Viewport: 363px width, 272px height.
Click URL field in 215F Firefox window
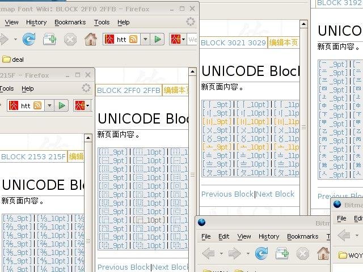click(26, 106)
